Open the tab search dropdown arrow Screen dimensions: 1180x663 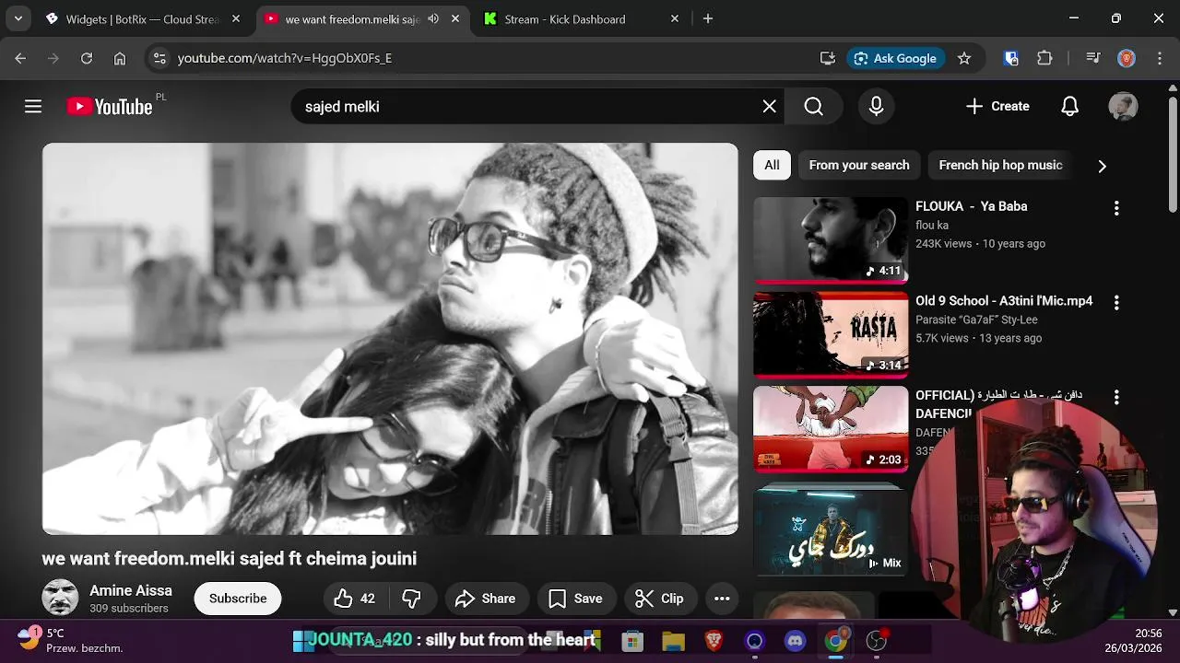point(18,18)
